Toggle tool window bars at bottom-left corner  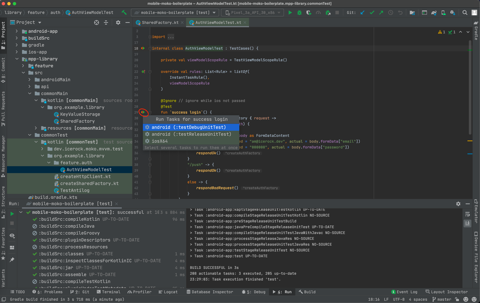(4, 299)
